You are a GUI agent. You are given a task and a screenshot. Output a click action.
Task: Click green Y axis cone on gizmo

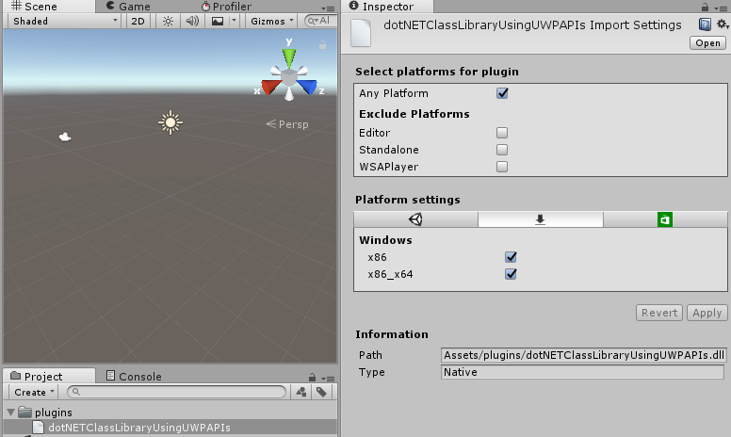[289, 58]
